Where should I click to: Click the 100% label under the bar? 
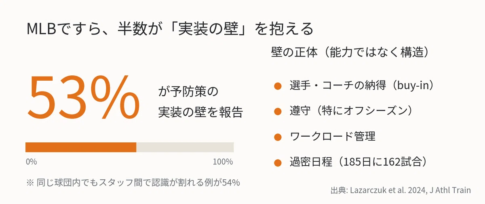click(x=223, y=162)
